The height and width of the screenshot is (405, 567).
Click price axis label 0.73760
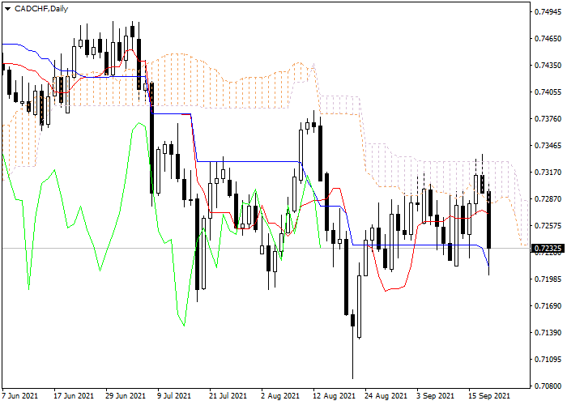click(x=548, y=119)
